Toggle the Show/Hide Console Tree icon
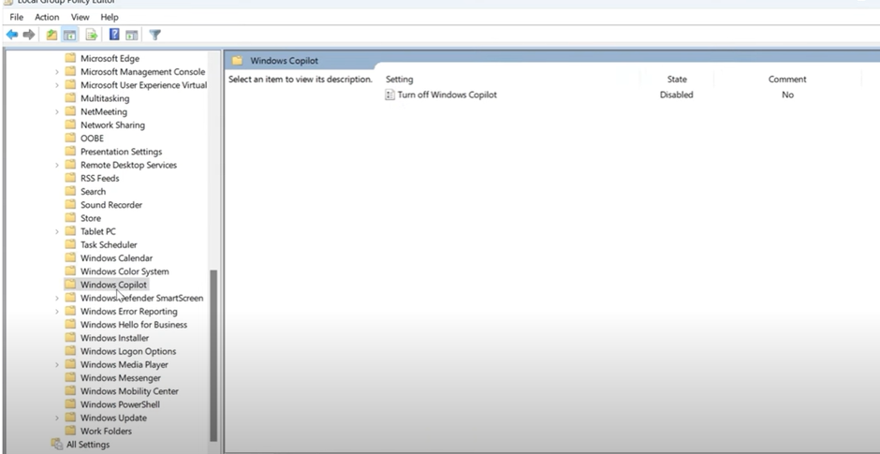Viewport: 880px width, 454px height. pyautogui.click(x=69, y=35)
